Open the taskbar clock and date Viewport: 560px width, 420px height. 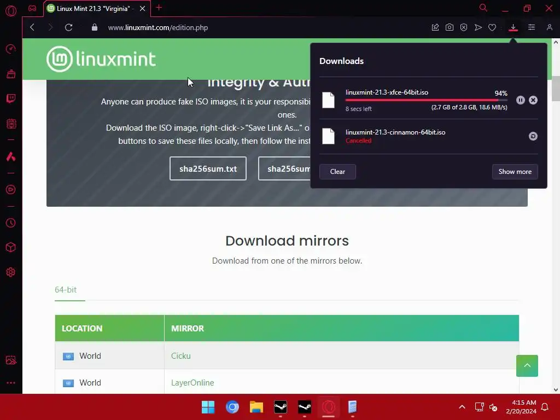[521, 407]
